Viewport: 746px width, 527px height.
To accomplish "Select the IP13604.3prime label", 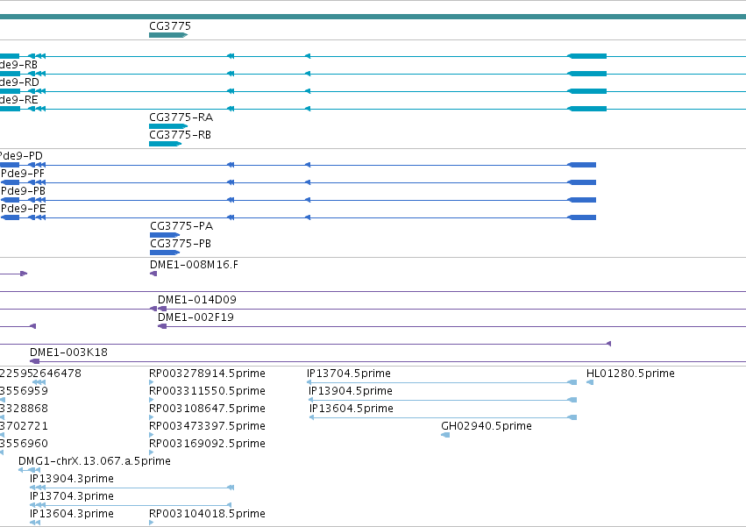I will (x=72, y=514).
